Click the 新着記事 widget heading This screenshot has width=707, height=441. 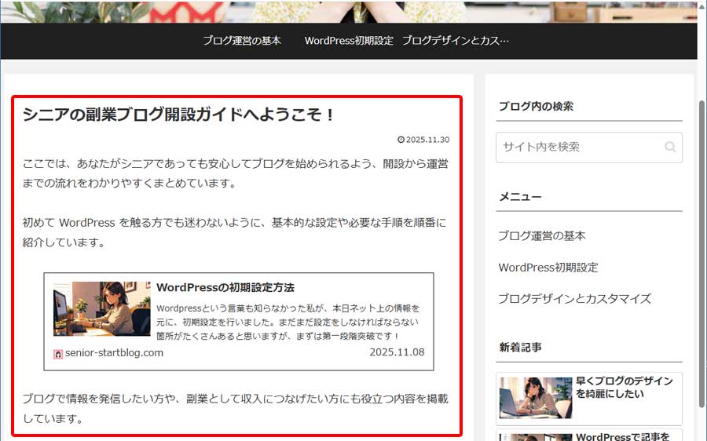520,348
